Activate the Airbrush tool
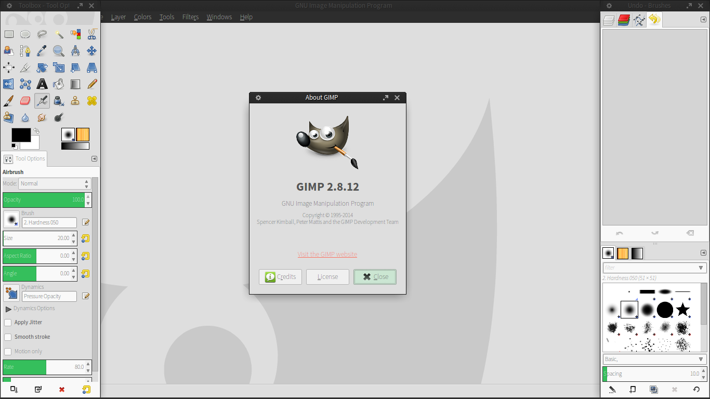Screen dimensions: 710x399 [x=42, y=101]
